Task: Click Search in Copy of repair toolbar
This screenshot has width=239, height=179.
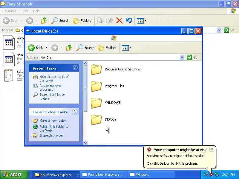Action: (x=60, y=21)
